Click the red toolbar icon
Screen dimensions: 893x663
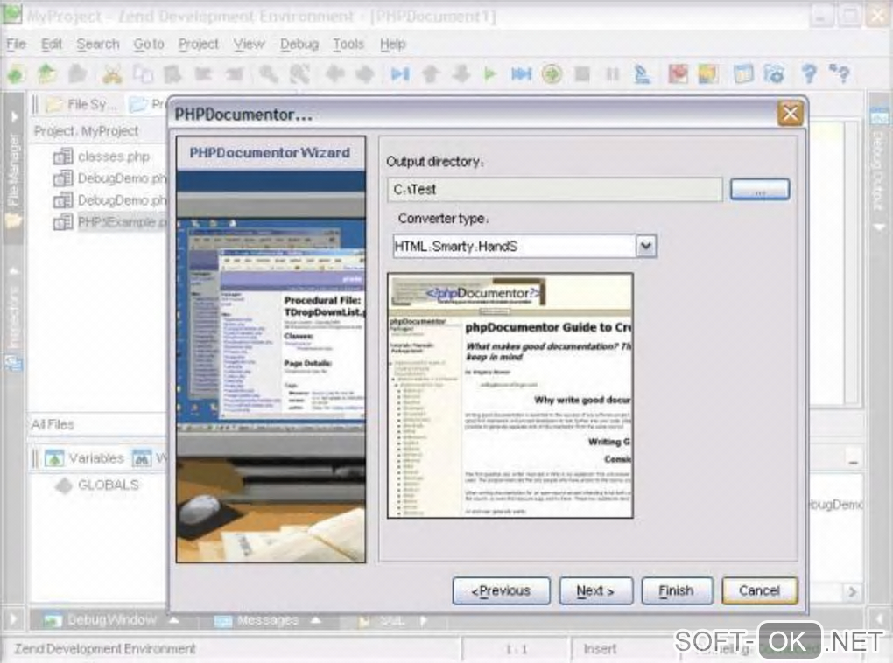click(x=678, y=74)
